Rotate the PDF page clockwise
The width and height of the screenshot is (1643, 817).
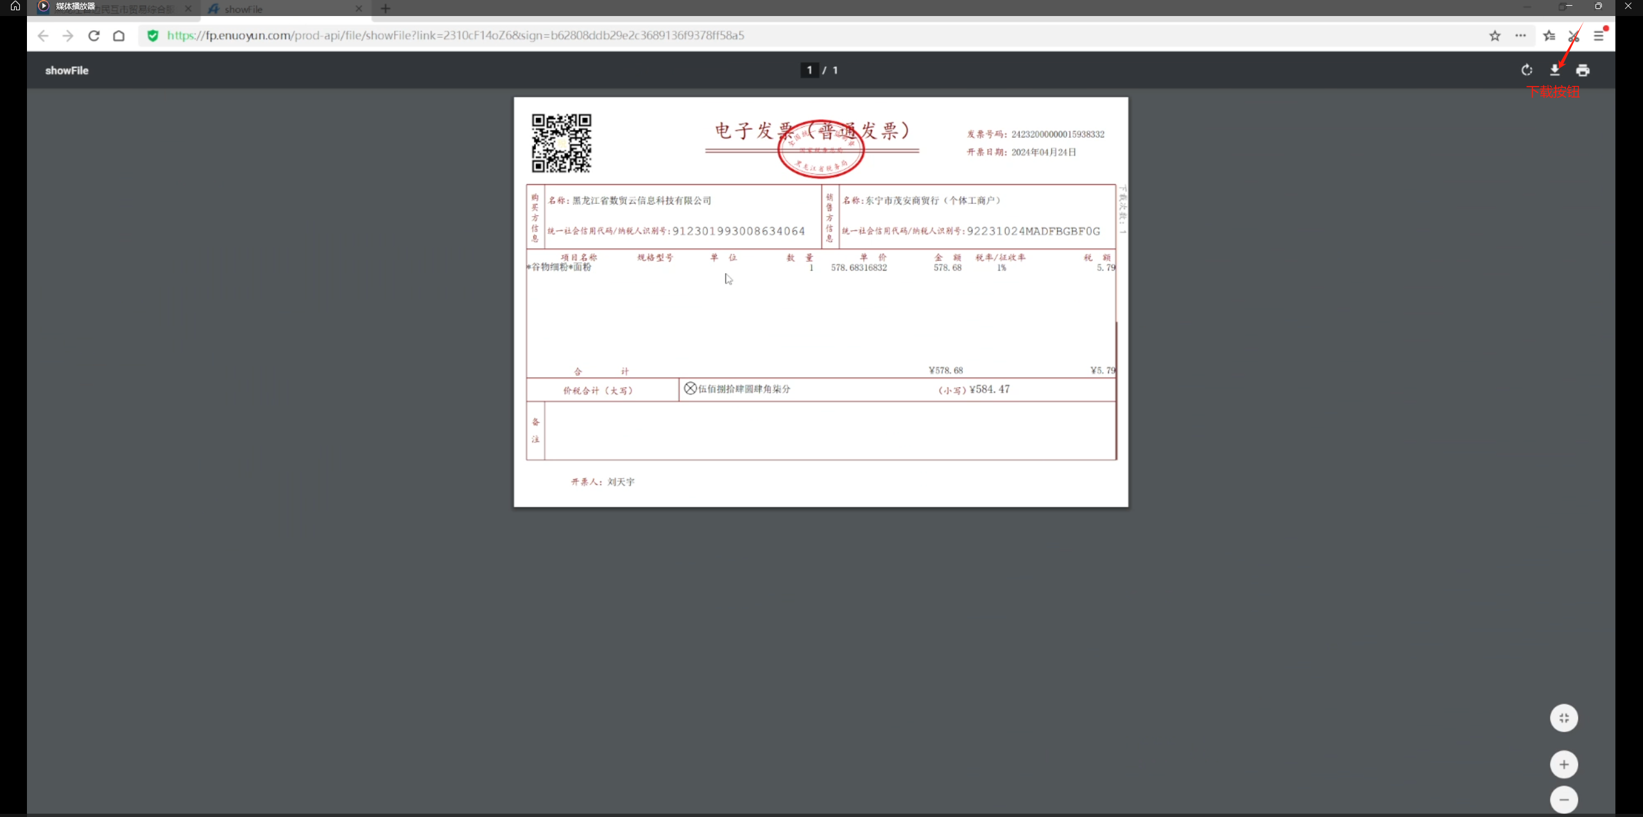(1527, 70)
